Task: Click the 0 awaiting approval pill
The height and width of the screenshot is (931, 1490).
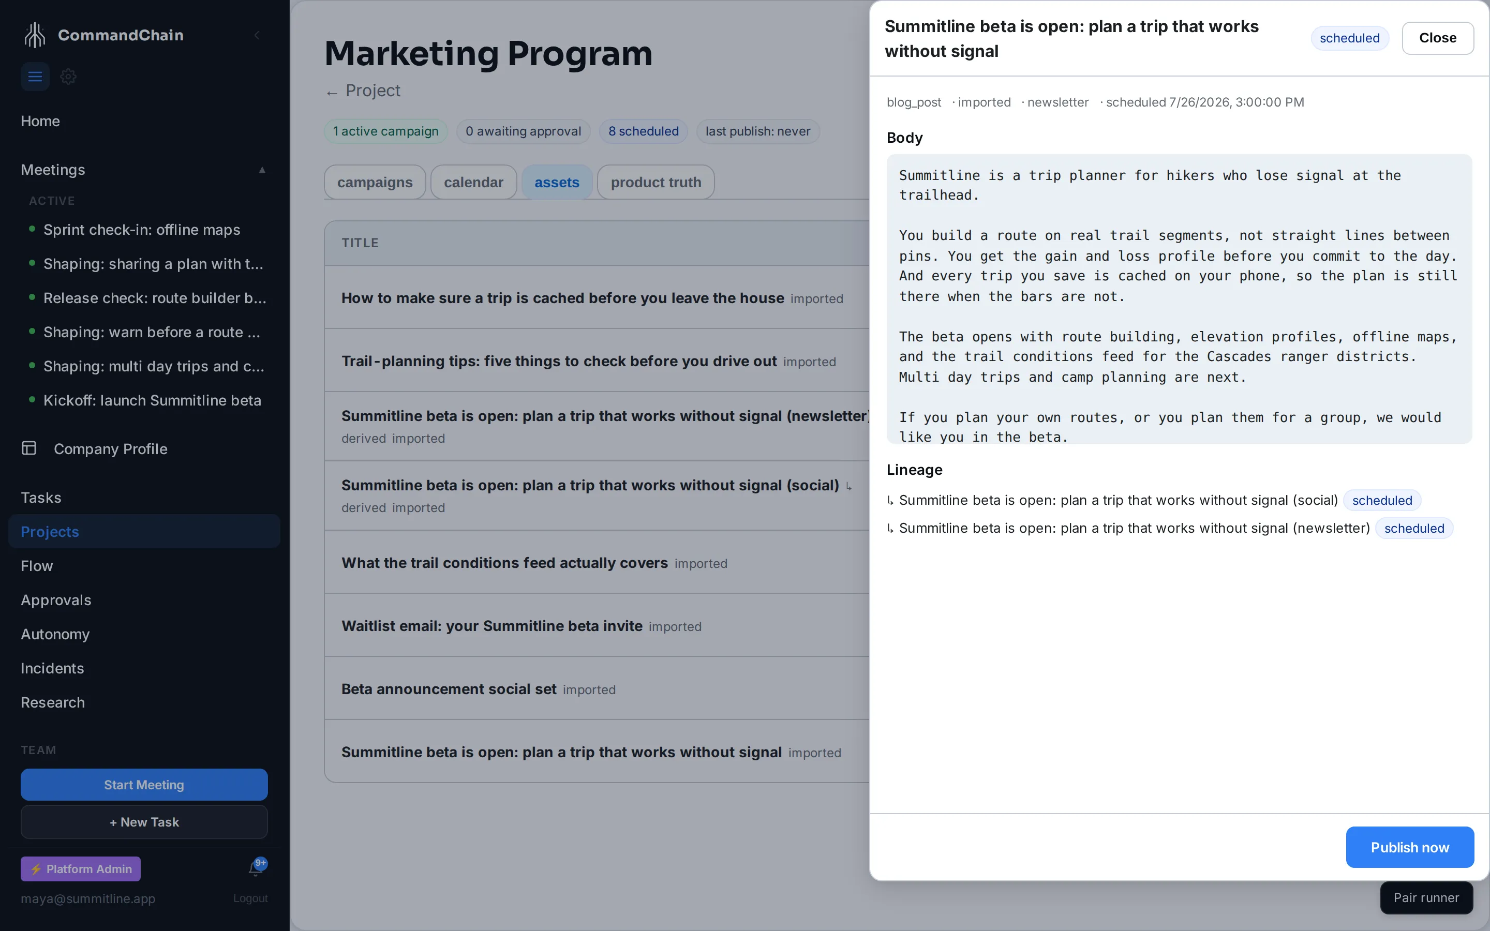Action: [x=523, y=131]
